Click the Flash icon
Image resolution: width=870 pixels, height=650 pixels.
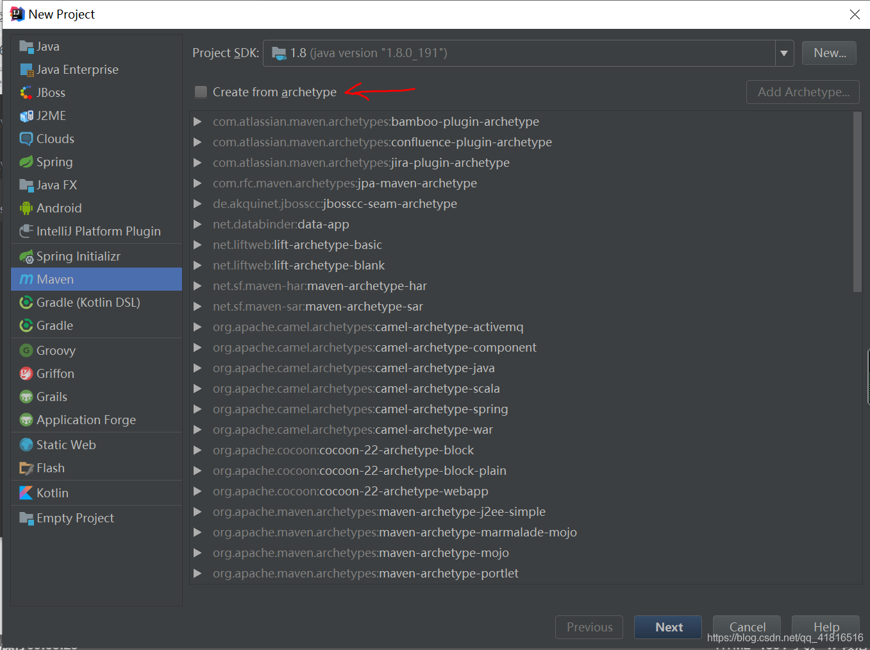(x=26, y=468)
